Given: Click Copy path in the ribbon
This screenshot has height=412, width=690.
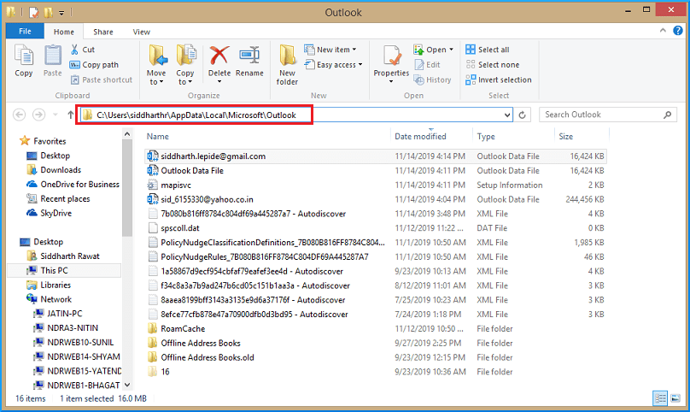Looking at the screenshot, I should coord(94,65).
